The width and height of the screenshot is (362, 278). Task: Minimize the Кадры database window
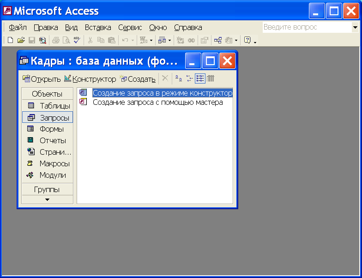[x=193, y=61]
